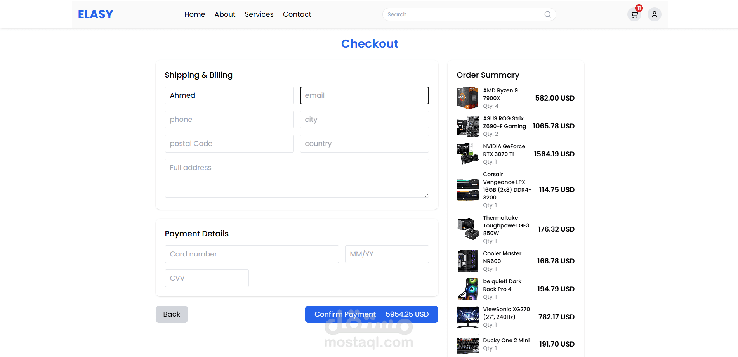Click the 191.70 USD price

pos(557,344)
